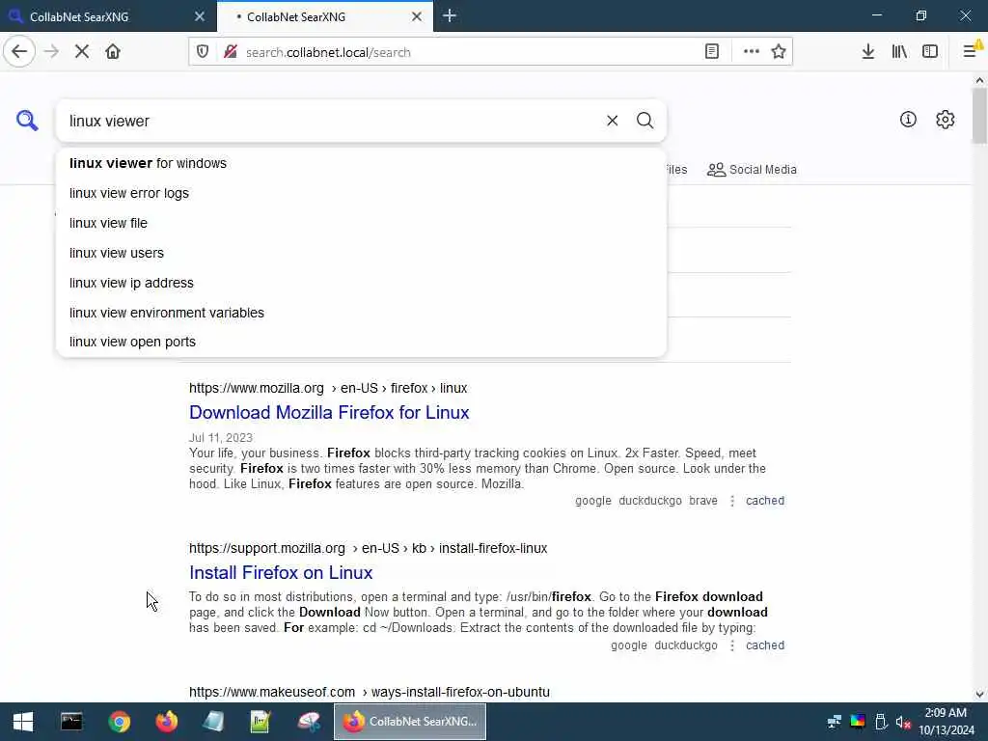The width and height of the screenshot is (988, 741).
Task: Launch Google Chrome from the taskbar
Action: pos(119,722)
